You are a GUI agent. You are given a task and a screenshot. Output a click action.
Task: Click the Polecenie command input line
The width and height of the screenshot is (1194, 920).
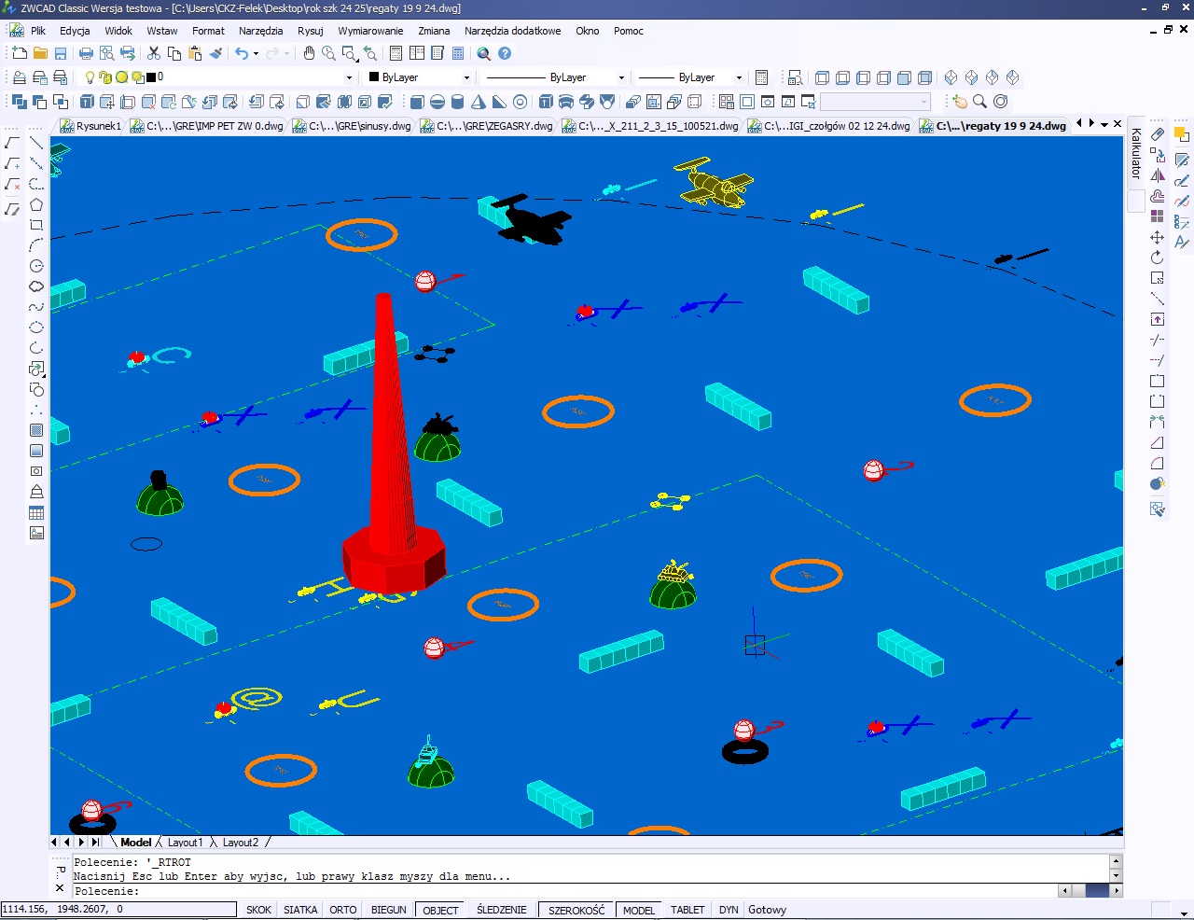(560, 891)
